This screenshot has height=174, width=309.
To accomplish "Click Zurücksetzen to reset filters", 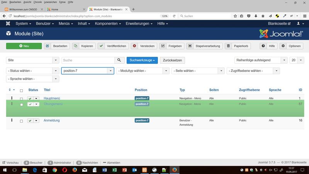I will pyautogui.click(x=172, y=60).
